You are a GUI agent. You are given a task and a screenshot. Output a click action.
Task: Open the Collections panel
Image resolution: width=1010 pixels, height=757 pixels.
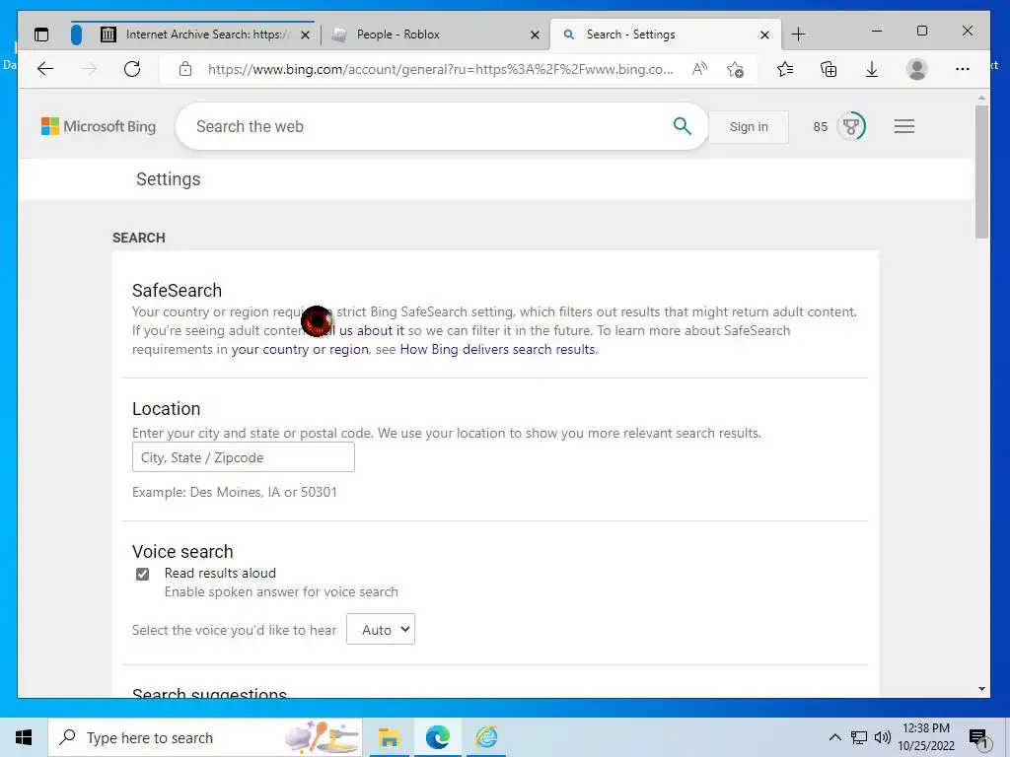[x=829, y=69]
